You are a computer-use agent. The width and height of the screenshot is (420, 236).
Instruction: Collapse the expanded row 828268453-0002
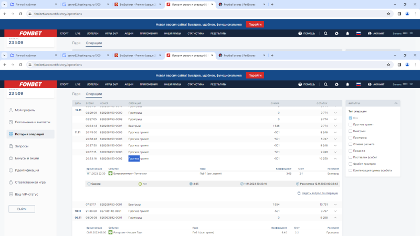coord(334,158)
